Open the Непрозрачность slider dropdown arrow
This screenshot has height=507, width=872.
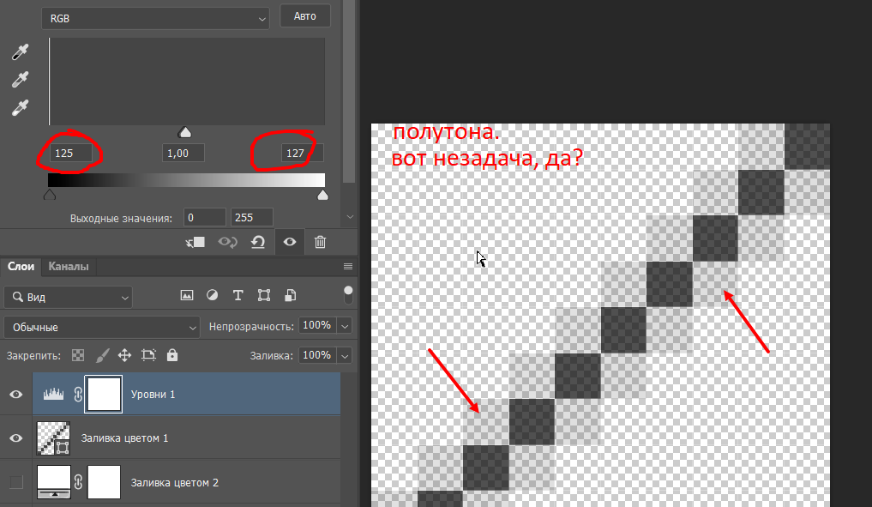345,326
